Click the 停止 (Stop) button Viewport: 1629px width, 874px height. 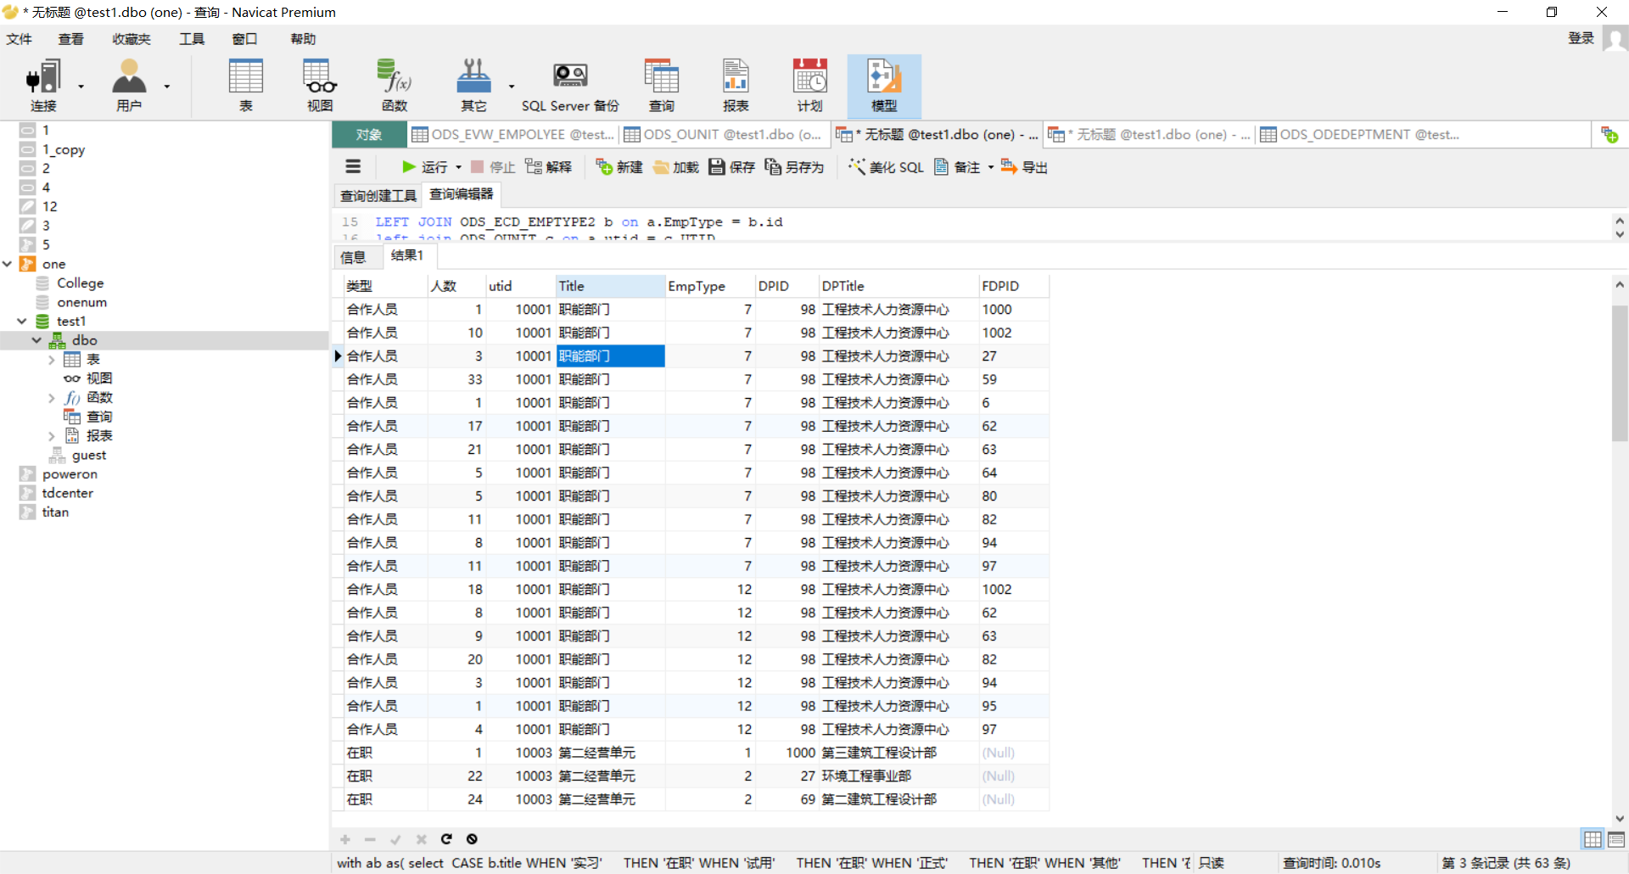(493, 167)
